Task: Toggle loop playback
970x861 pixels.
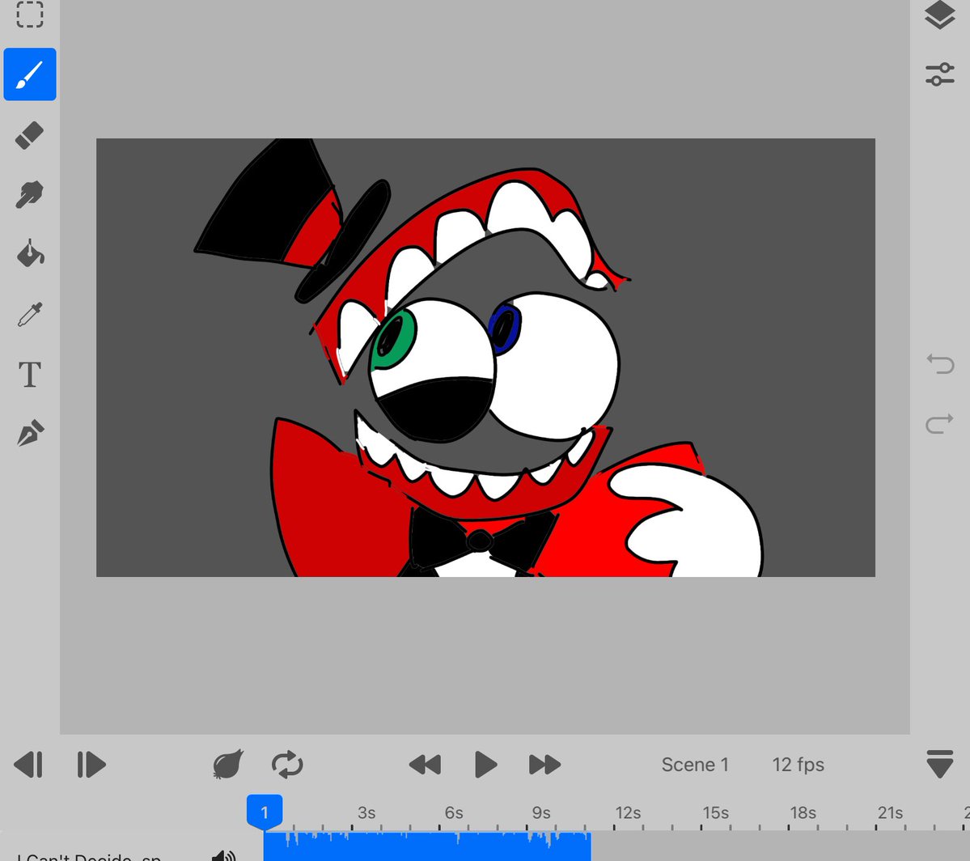Action: coord(287,765)
